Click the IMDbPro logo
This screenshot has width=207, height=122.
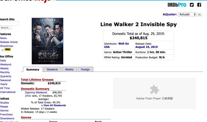click(177, 5)
